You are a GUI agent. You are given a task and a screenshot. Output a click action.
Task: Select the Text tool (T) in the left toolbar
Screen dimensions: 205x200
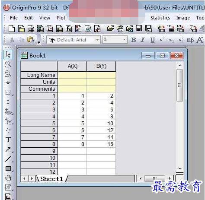pyautogui.click(x=8, y=140)
